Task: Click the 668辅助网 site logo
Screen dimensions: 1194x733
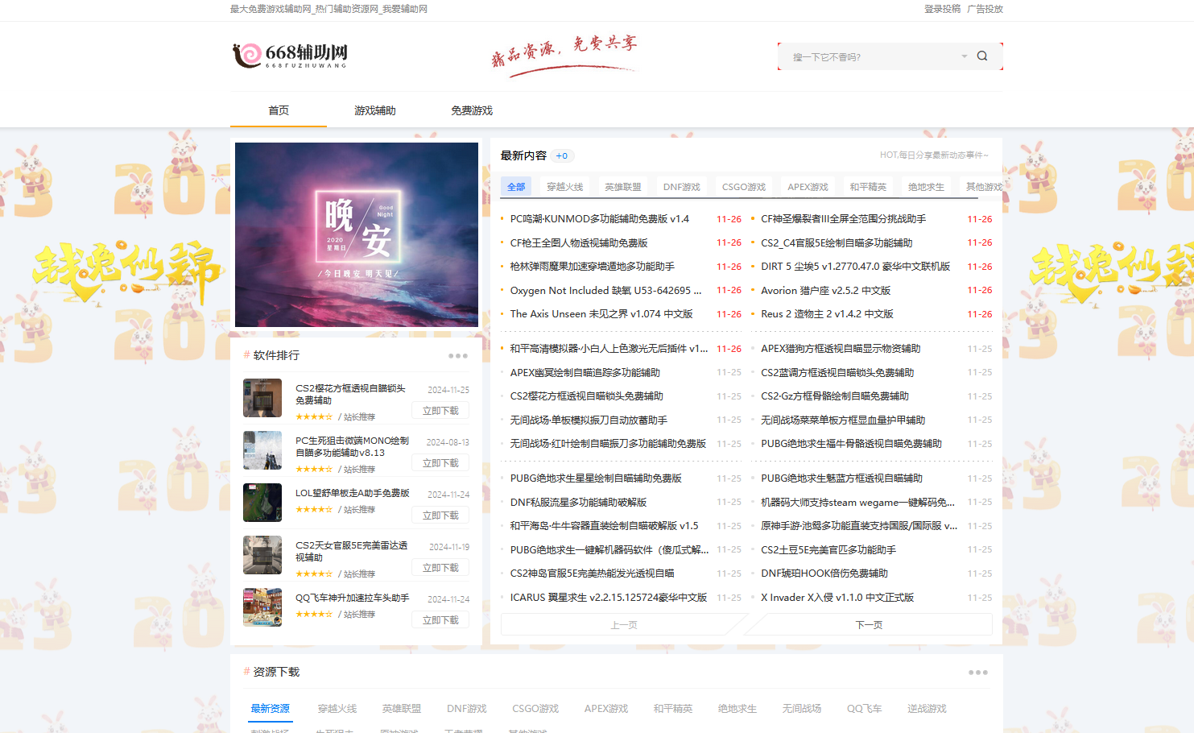Action: [290, 55]
